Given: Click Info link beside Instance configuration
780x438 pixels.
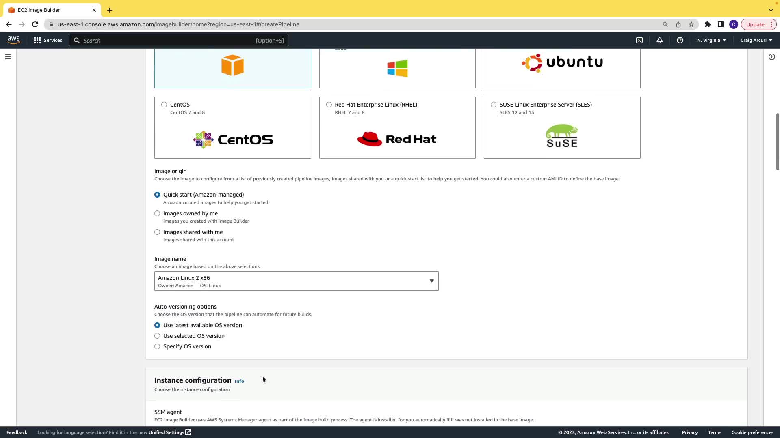Looking at the screenshot, I should click(x=239, y=381).
